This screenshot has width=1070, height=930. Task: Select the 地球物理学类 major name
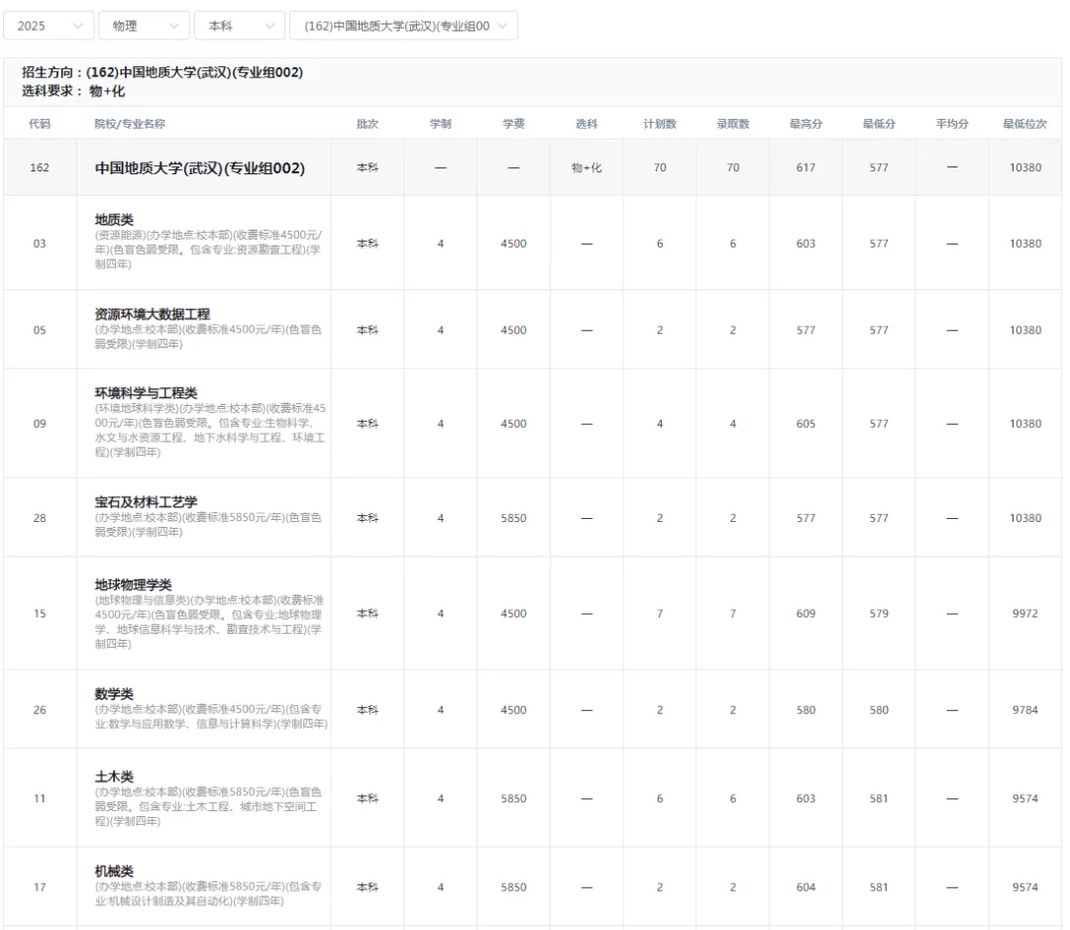click(x=133, y=584)
